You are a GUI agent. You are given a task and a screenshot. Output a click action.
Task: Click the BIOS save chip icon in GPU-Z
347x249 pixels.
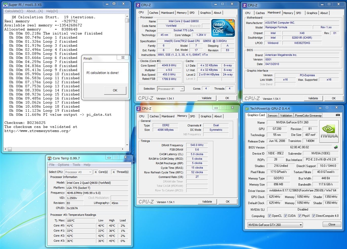(336, 147)
